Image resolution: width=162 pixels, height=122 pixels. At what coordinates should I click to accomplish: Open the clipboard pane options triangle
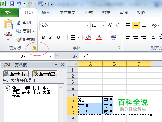click(56, 65)
